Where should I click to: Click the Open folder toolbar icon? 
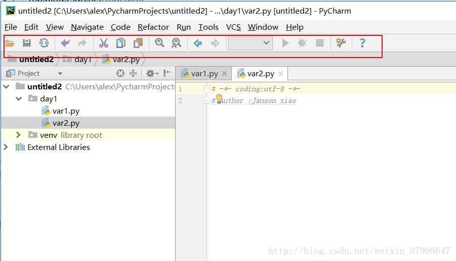pyautogui.click(x=10, y=43)
